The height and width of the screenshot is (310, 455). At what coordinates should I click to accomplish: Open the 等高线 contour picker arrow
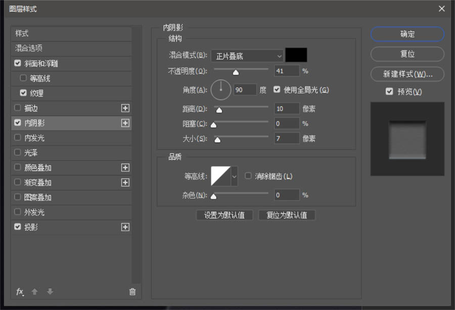point(234,176)
